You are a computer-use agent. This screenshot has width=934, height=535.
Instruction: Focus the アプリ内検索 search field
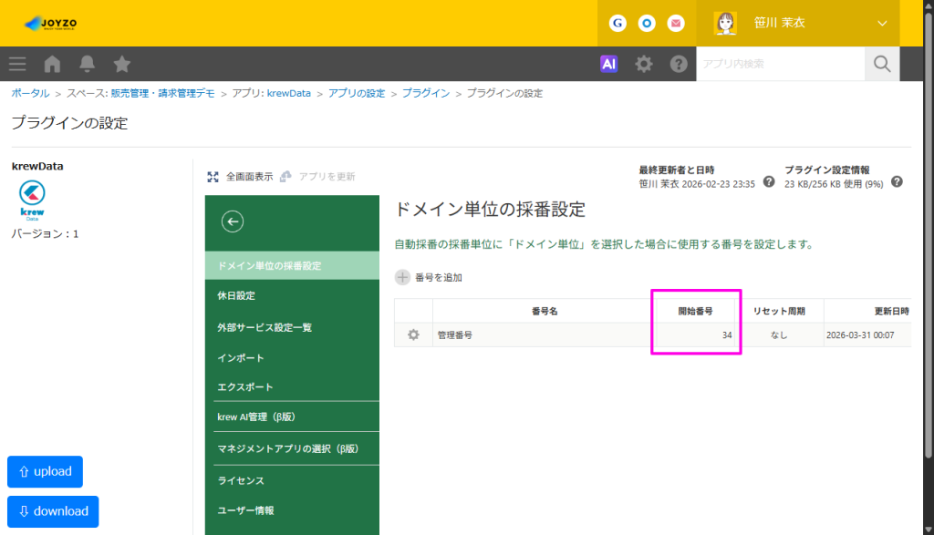pyautogui.click(x=780, y=64)
